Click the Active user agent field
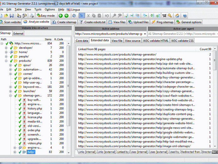The height and width of the screenshot is (164, 218). point(183,34)
